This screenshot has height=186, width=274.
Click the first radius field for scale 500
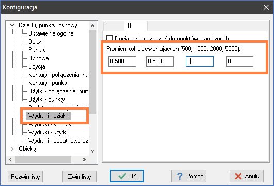(122, 61)
